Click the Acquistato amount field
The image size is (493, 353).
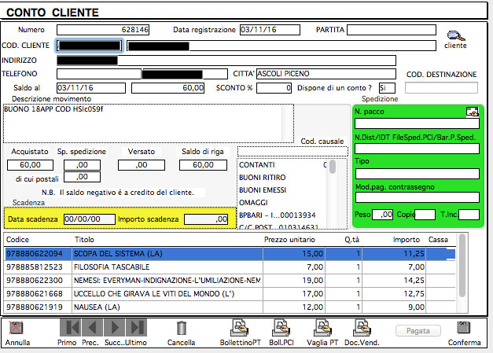click(30, 165)
